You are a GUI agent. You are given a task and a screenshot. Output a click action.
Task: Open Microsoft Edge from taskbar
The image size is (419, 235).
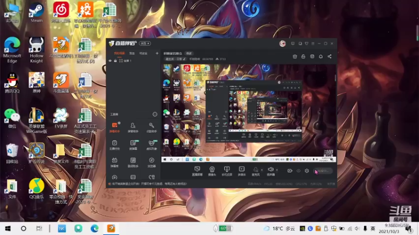click(x=94, y=229)
